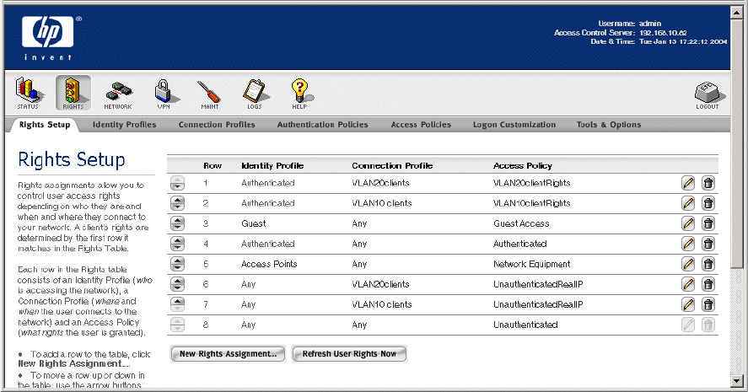The image size is (748, 392).
Task: Click 'VLAN10clients' in row 2
Action: pyautogui.click(x=382, y=203)
